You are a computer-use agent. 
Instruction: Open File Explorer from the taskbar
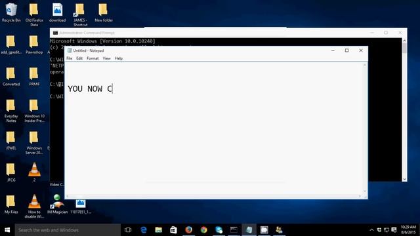(x=159, y=230)
